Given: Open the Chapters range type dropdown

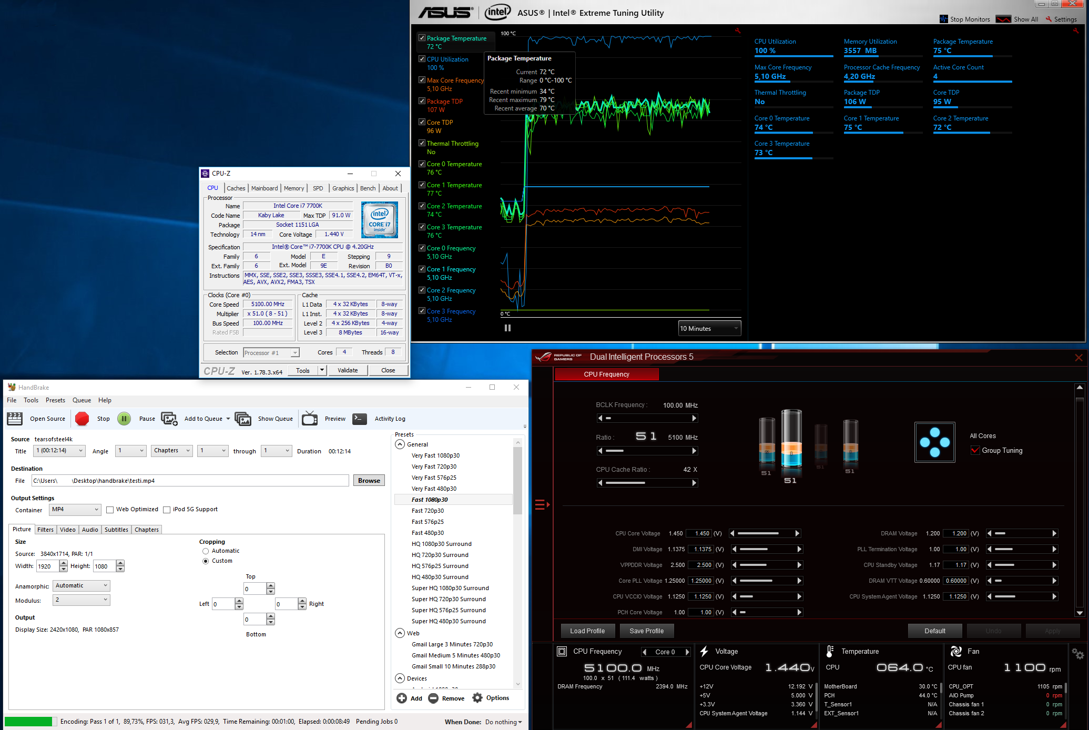Looking at the screenshot, I should point(172,451).
